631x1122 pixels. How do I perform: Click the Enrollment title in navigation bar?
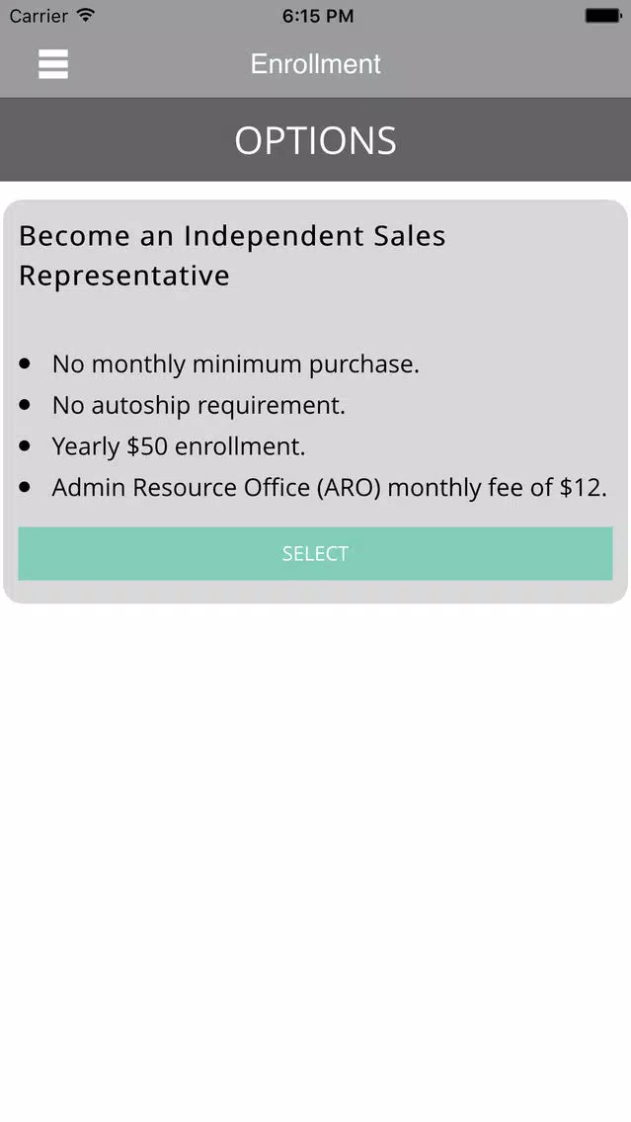pos(316,63)
